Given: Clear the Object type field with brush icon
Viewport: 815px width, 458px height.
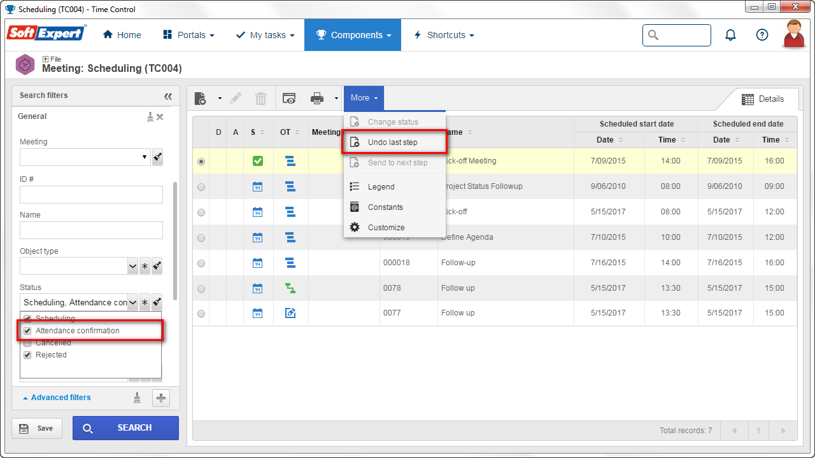Looking at the screenshot, I should (x=157, y=266).
